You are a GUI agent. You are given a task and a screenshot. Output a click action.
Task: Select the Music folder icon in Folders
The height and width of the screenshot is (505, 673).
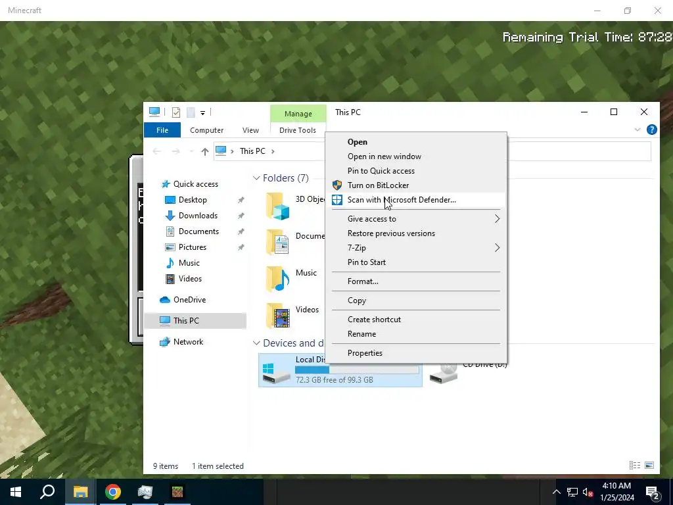tap(278, 279)
